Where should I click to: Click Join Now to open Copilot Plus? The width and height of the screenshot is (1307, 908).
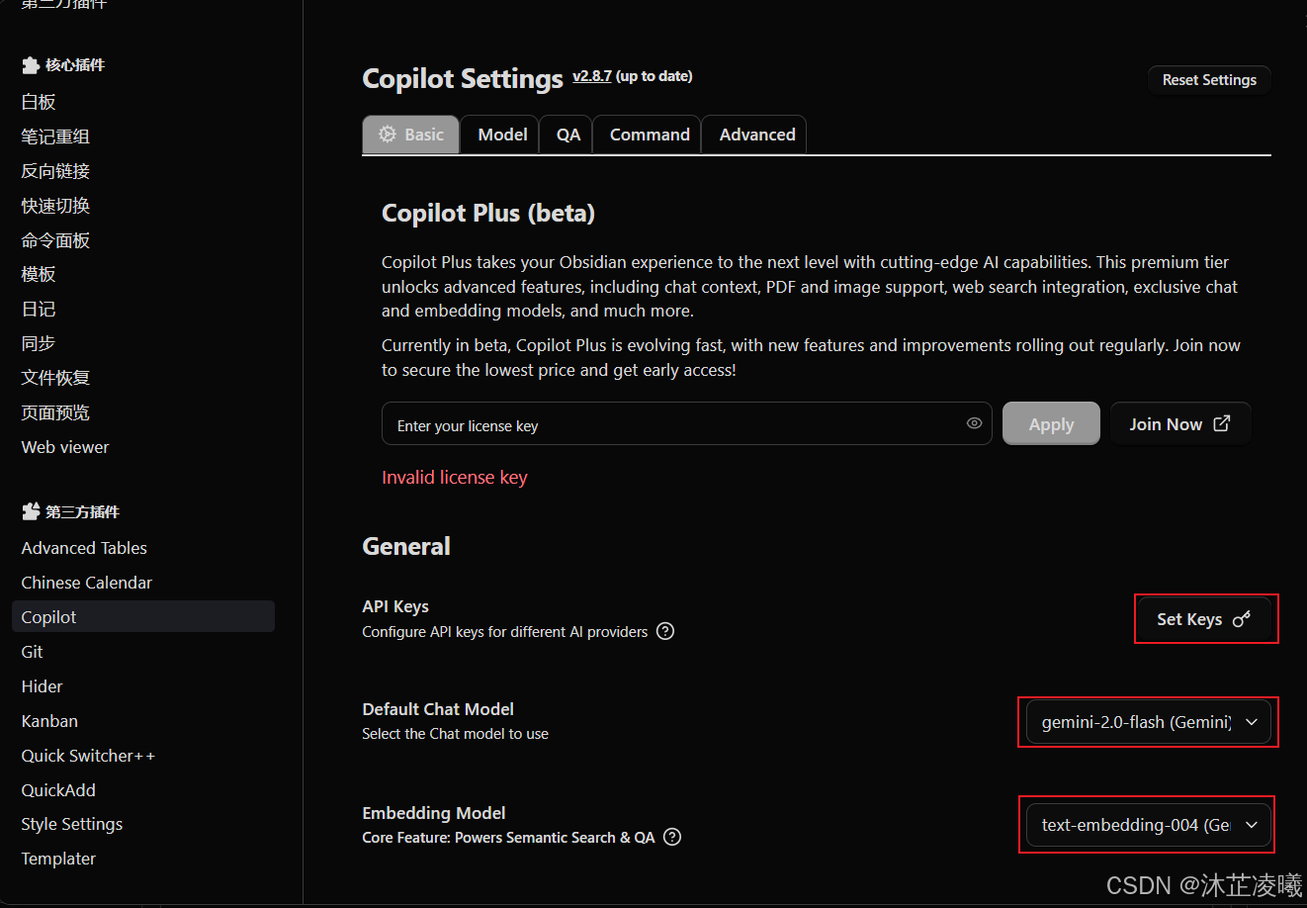point(1180,423)
